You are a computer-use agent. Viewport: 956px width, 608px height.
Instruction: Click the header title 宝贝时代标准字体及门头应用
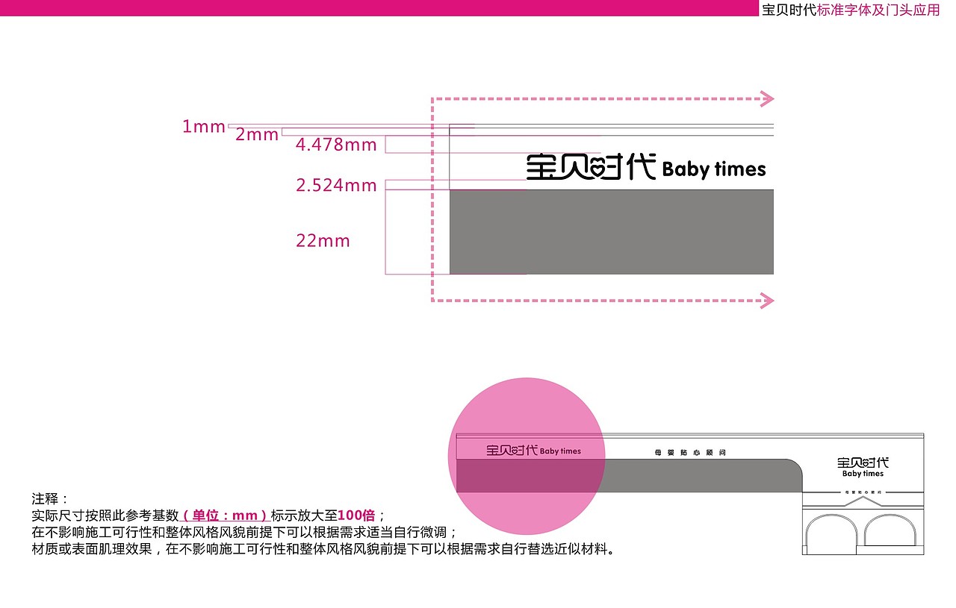pos(851,10)
